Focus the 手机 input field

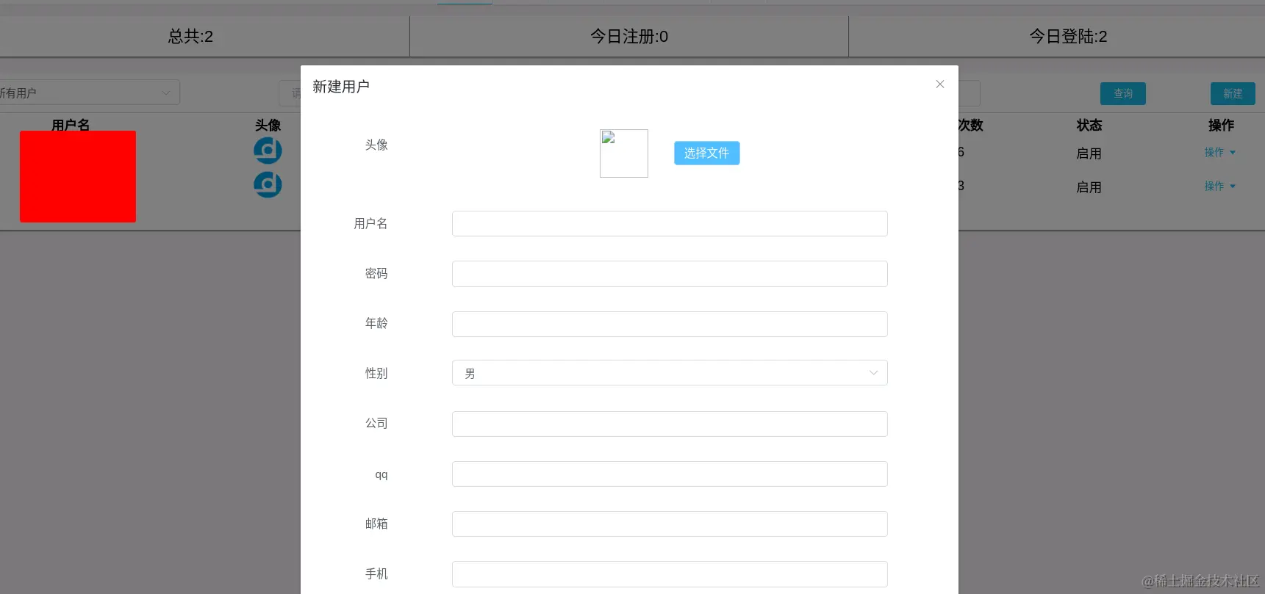(x=670, y=574)
